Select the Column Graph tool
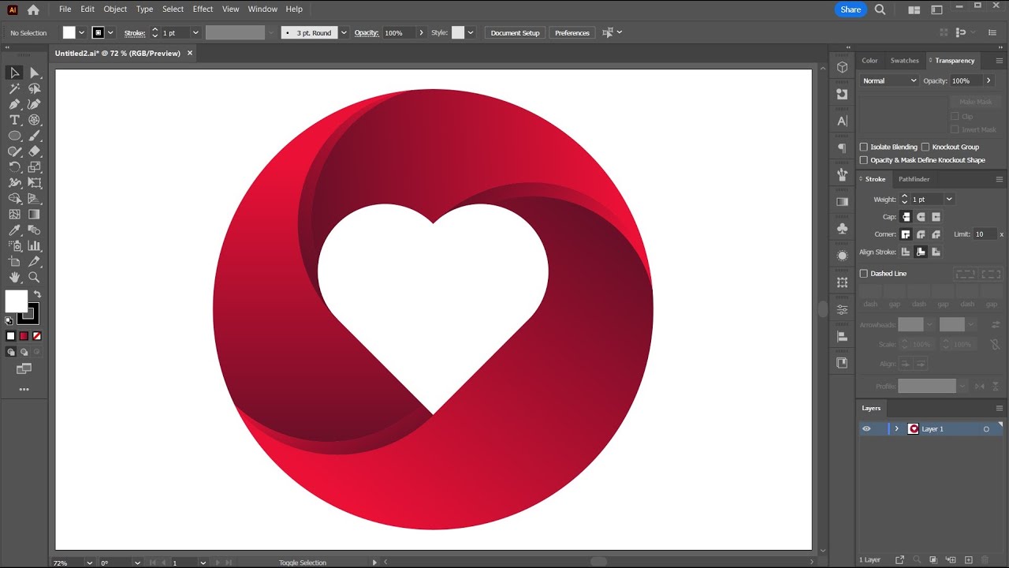Viewport: 1009px width, 568px height. tap(35, 246)
